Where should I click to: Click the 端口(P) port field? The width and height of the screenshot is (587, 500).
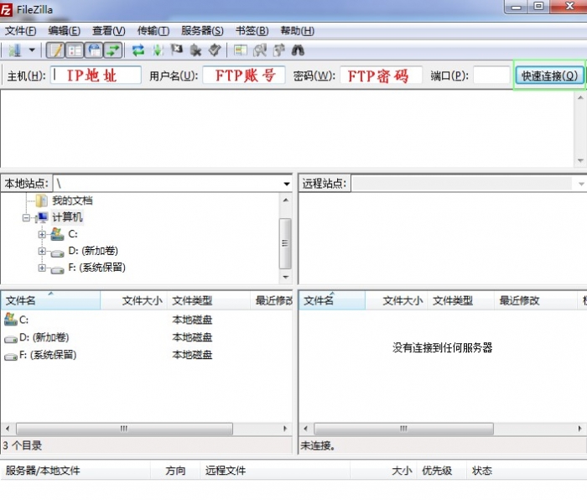point(492,76)
